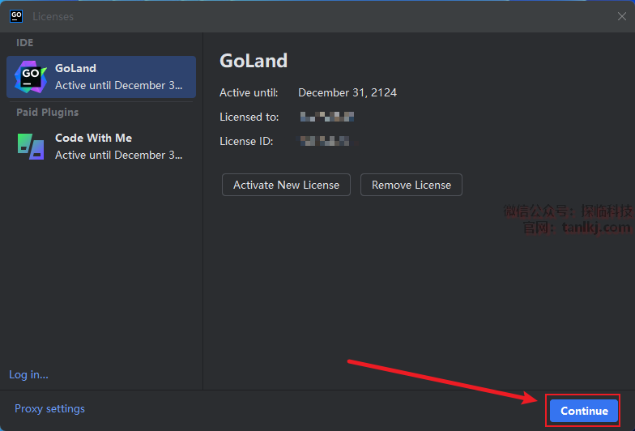Click the 'Licenses' window title text
Screen dimensions: 635x431
(53, 16)
